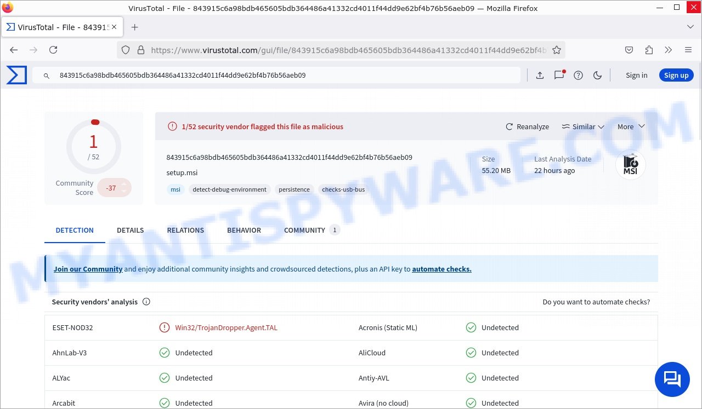
Task: Open the chat support bubble icon
Action: coord(672,379)
